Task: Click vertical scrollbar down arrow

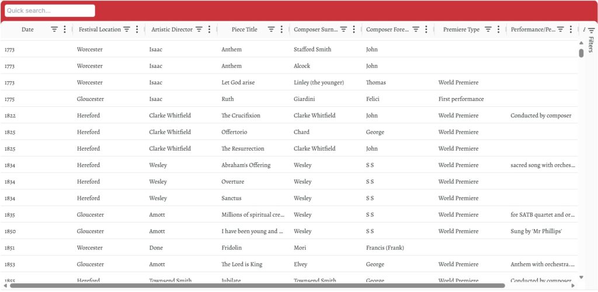Action: [581, 277]
